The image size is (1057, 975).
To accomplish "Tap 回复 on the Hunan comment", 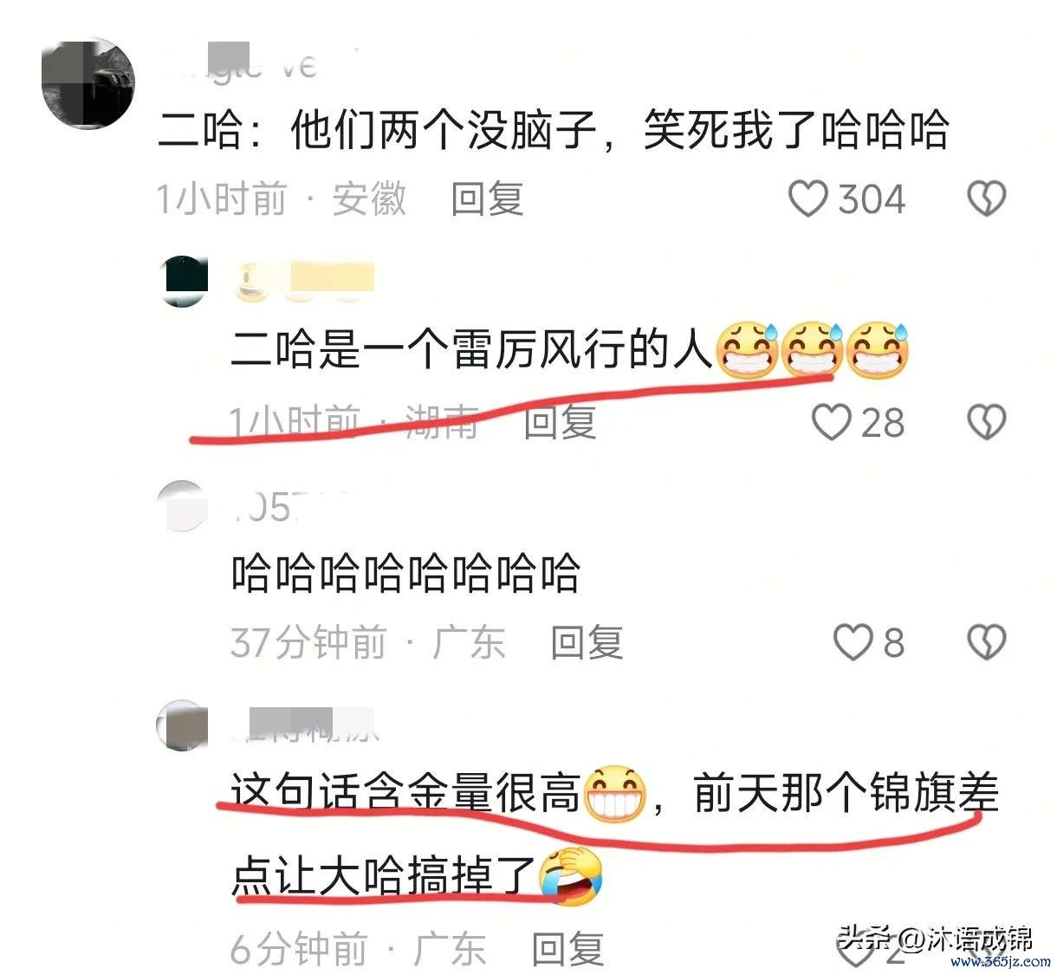I will (x=561, y=422).
